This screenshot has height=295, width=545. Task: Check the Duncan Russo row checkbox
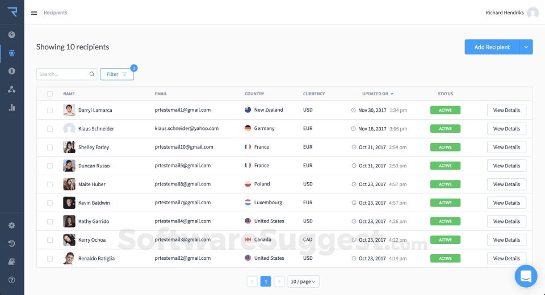(x=50, y=166)
